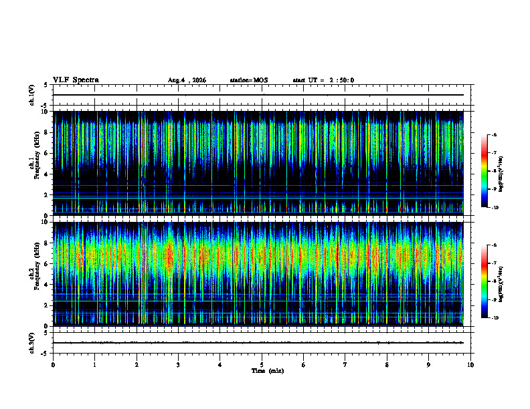Viewport: 530px width, 409px height.
Task: Click the ch.3(V) waveform axis label
Action: pyautogui.click(x=31, y=343)
